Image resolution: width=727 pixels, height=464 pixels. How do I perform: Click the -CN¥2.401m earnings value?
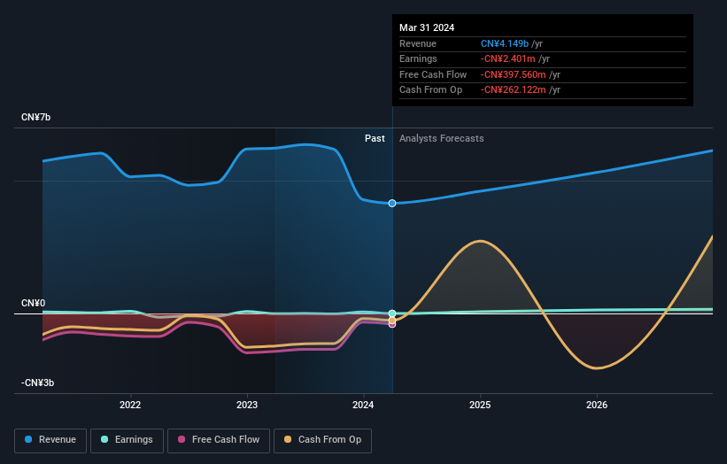(507, 58)
